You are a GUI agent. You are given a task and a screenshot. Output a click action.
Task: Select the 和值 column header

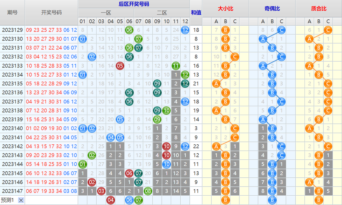pos(196,13)
